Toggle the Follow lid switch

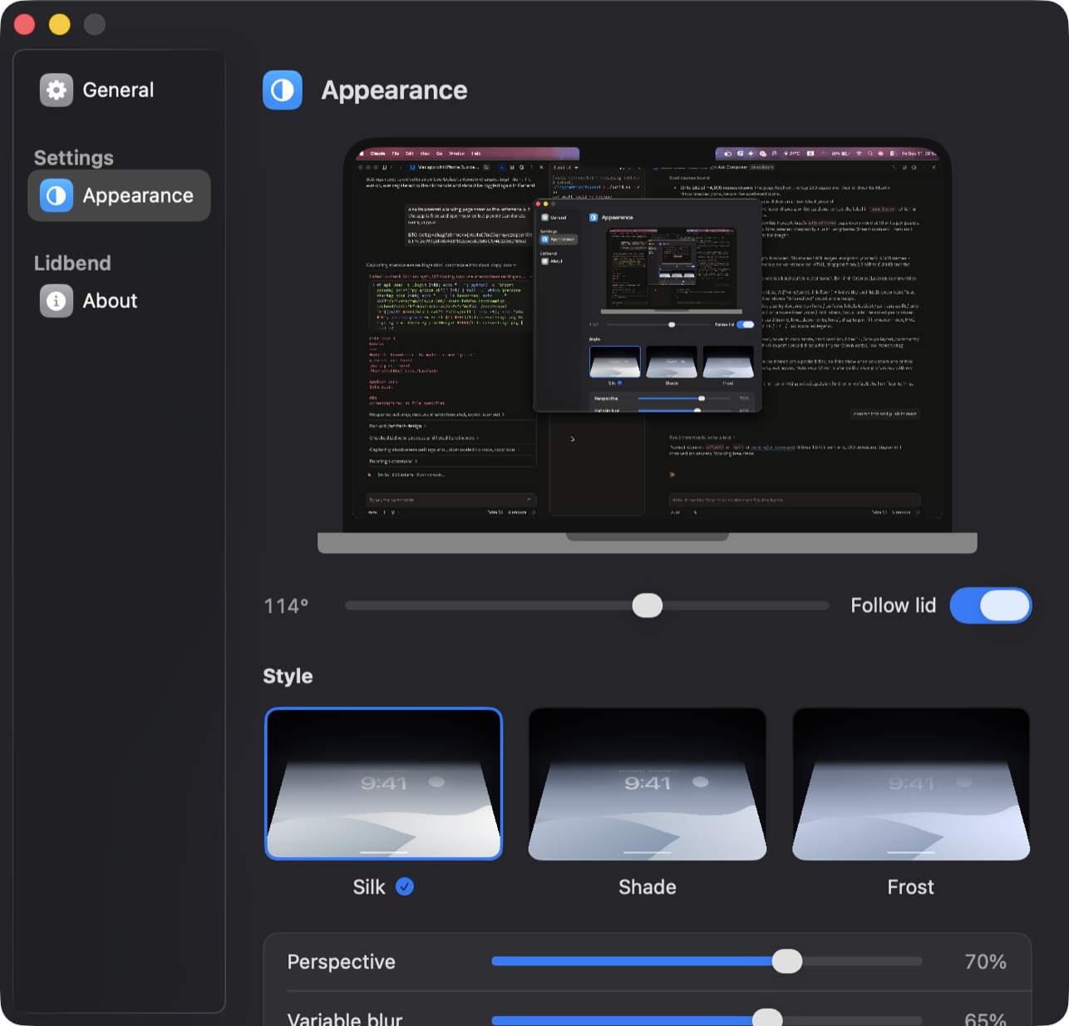(991, 605)
